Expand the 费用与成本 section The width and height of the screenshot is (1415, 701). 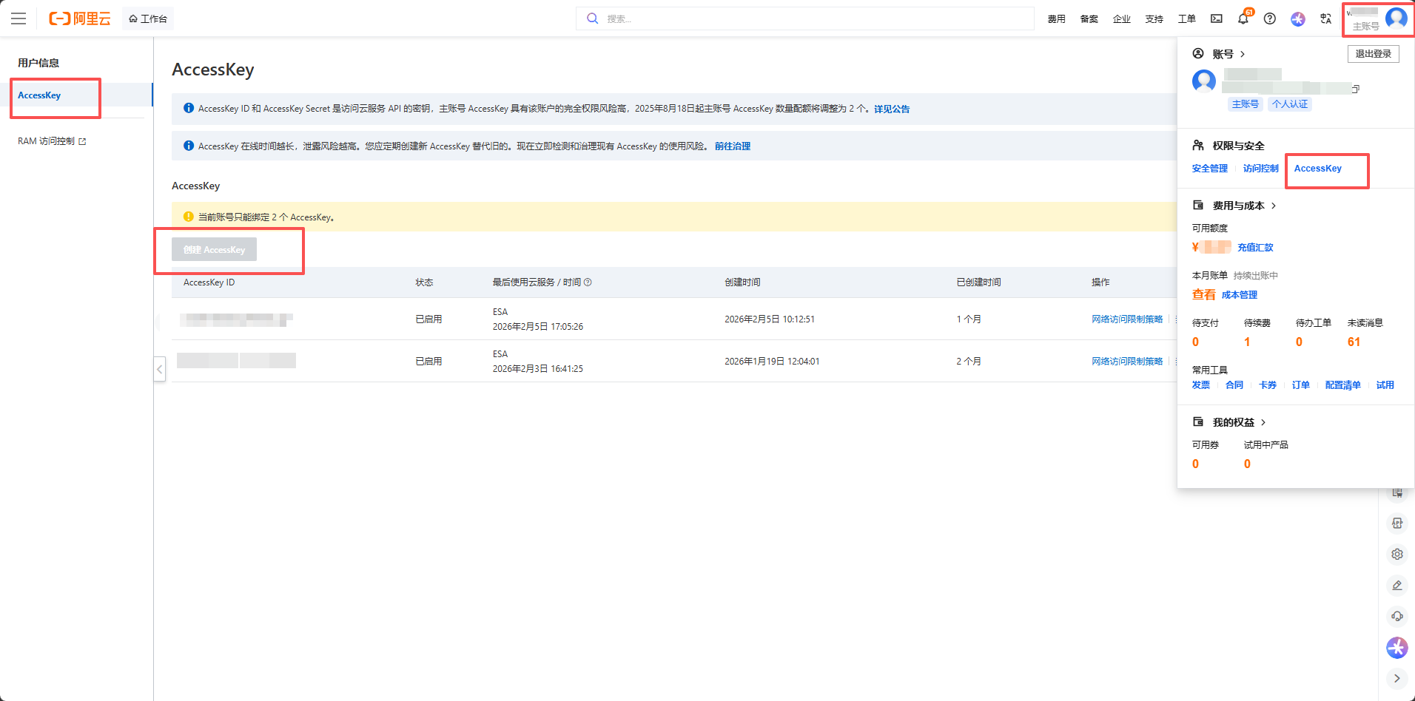point(1236,206)
